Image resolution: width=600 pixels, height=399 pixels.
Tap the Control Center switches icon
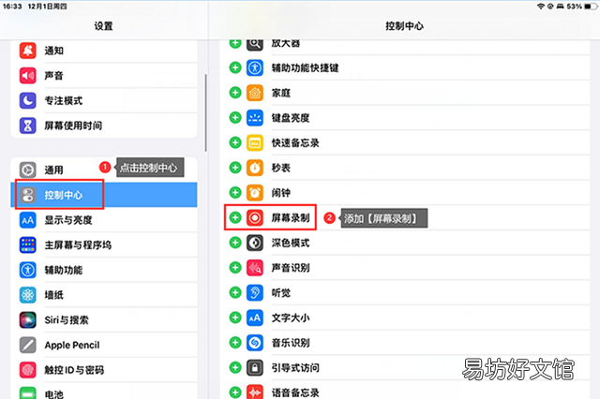27,195
